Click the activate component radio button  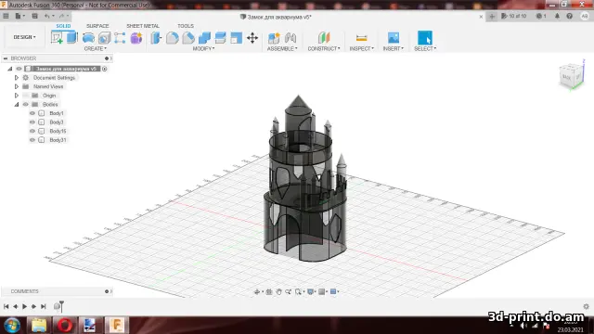coord(105,69)
